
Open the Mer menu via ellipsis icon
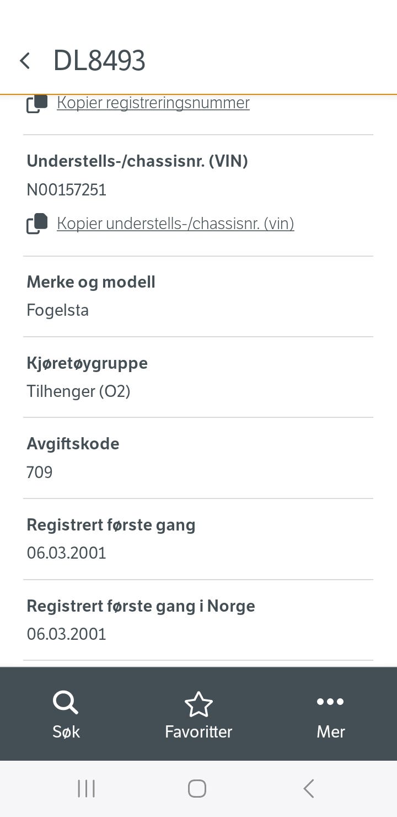(330, 701)
